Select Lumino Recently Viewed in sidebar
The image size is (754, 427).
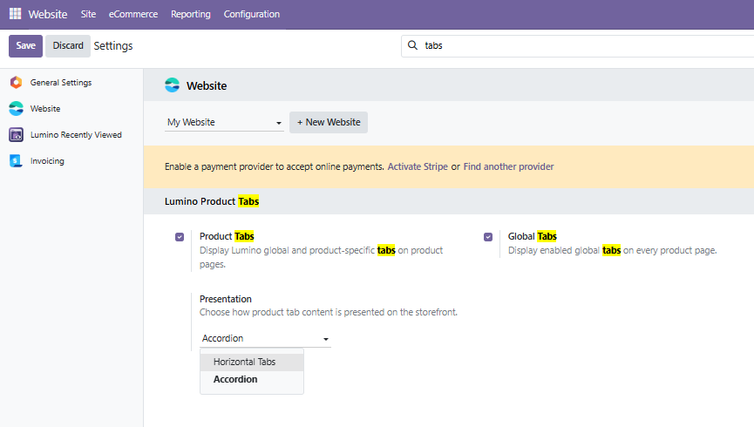click(76, 135)
